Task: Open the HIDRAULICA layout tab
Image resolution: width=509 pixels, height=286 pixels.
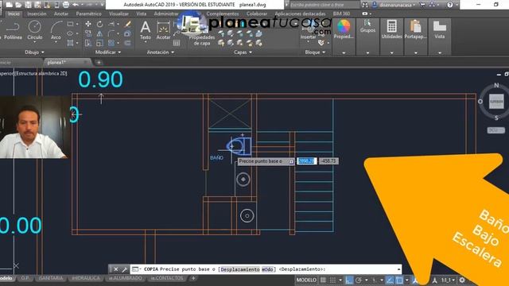Action: (x=85, y=278)
